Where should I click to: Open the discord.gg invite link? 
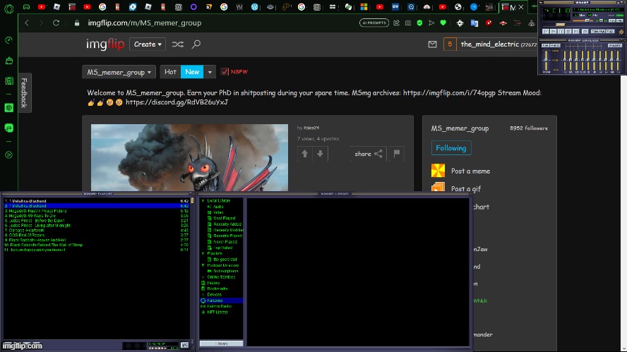pyautogui.click(x=177, y=102)
